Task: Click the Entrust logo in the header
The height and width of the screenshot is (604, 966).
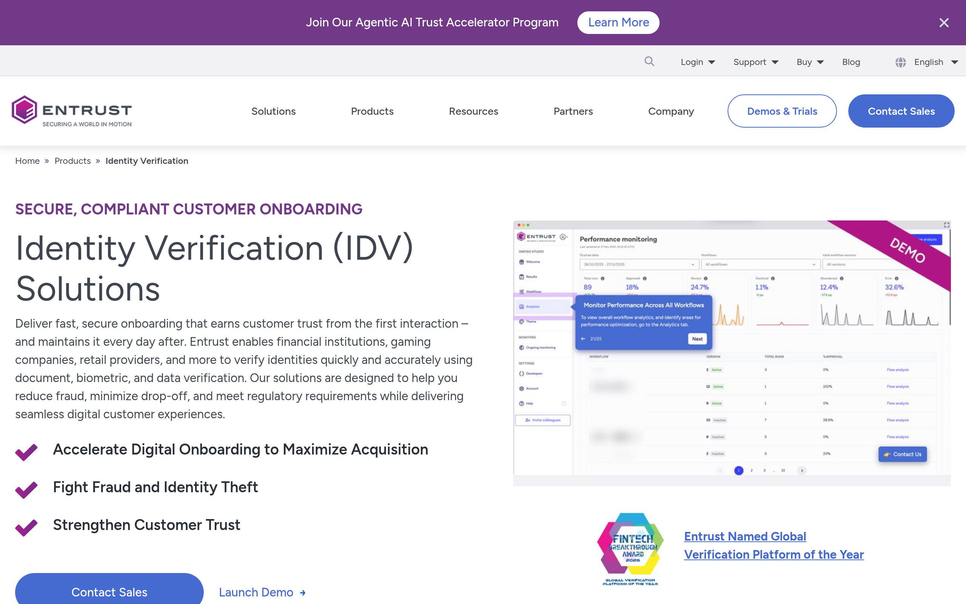Action: pyautogui.click(x=72, y=111)
